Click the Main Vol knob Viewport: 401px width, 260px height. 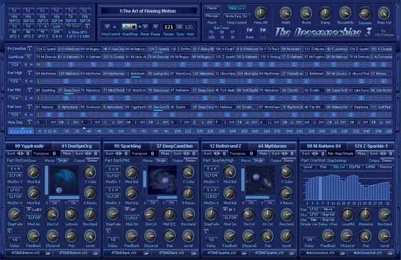[384, 13]
